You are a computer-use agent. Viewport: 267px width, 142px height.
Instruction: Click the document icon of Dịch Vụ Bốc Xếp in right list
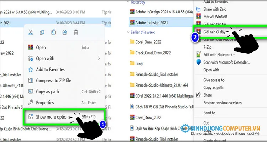point(132,128)
